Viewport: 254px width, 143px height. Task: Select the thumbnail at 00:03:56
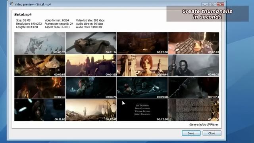coord(40,65)
